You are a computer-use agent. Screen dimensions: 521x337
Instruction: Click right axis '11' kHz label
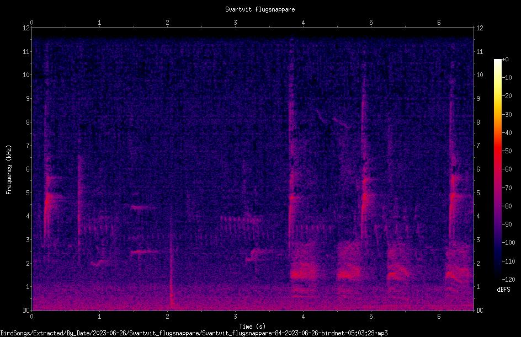[480, 51]
